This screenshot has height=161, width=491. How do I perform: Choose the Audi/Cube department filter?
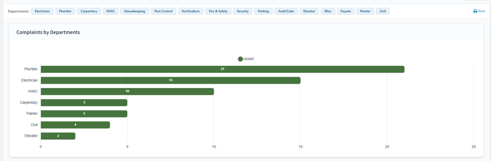(x=286, y=11)
